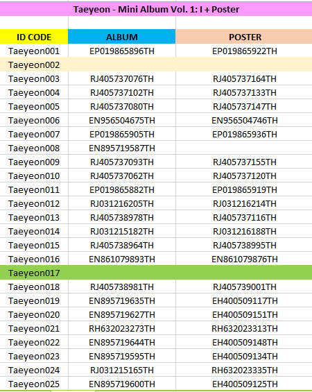
Task: Select cell Taeyeon016
Action: (34, 259)
